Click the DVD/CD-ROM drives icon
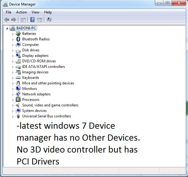 [18, 61]
